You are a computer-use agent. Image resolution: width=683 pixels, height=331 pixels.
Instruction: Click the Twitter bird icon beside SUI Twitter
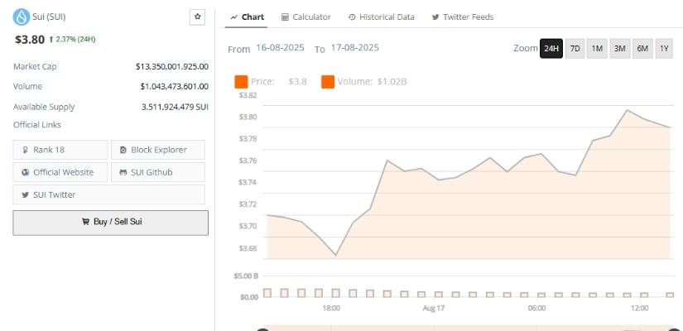[26, 194]
